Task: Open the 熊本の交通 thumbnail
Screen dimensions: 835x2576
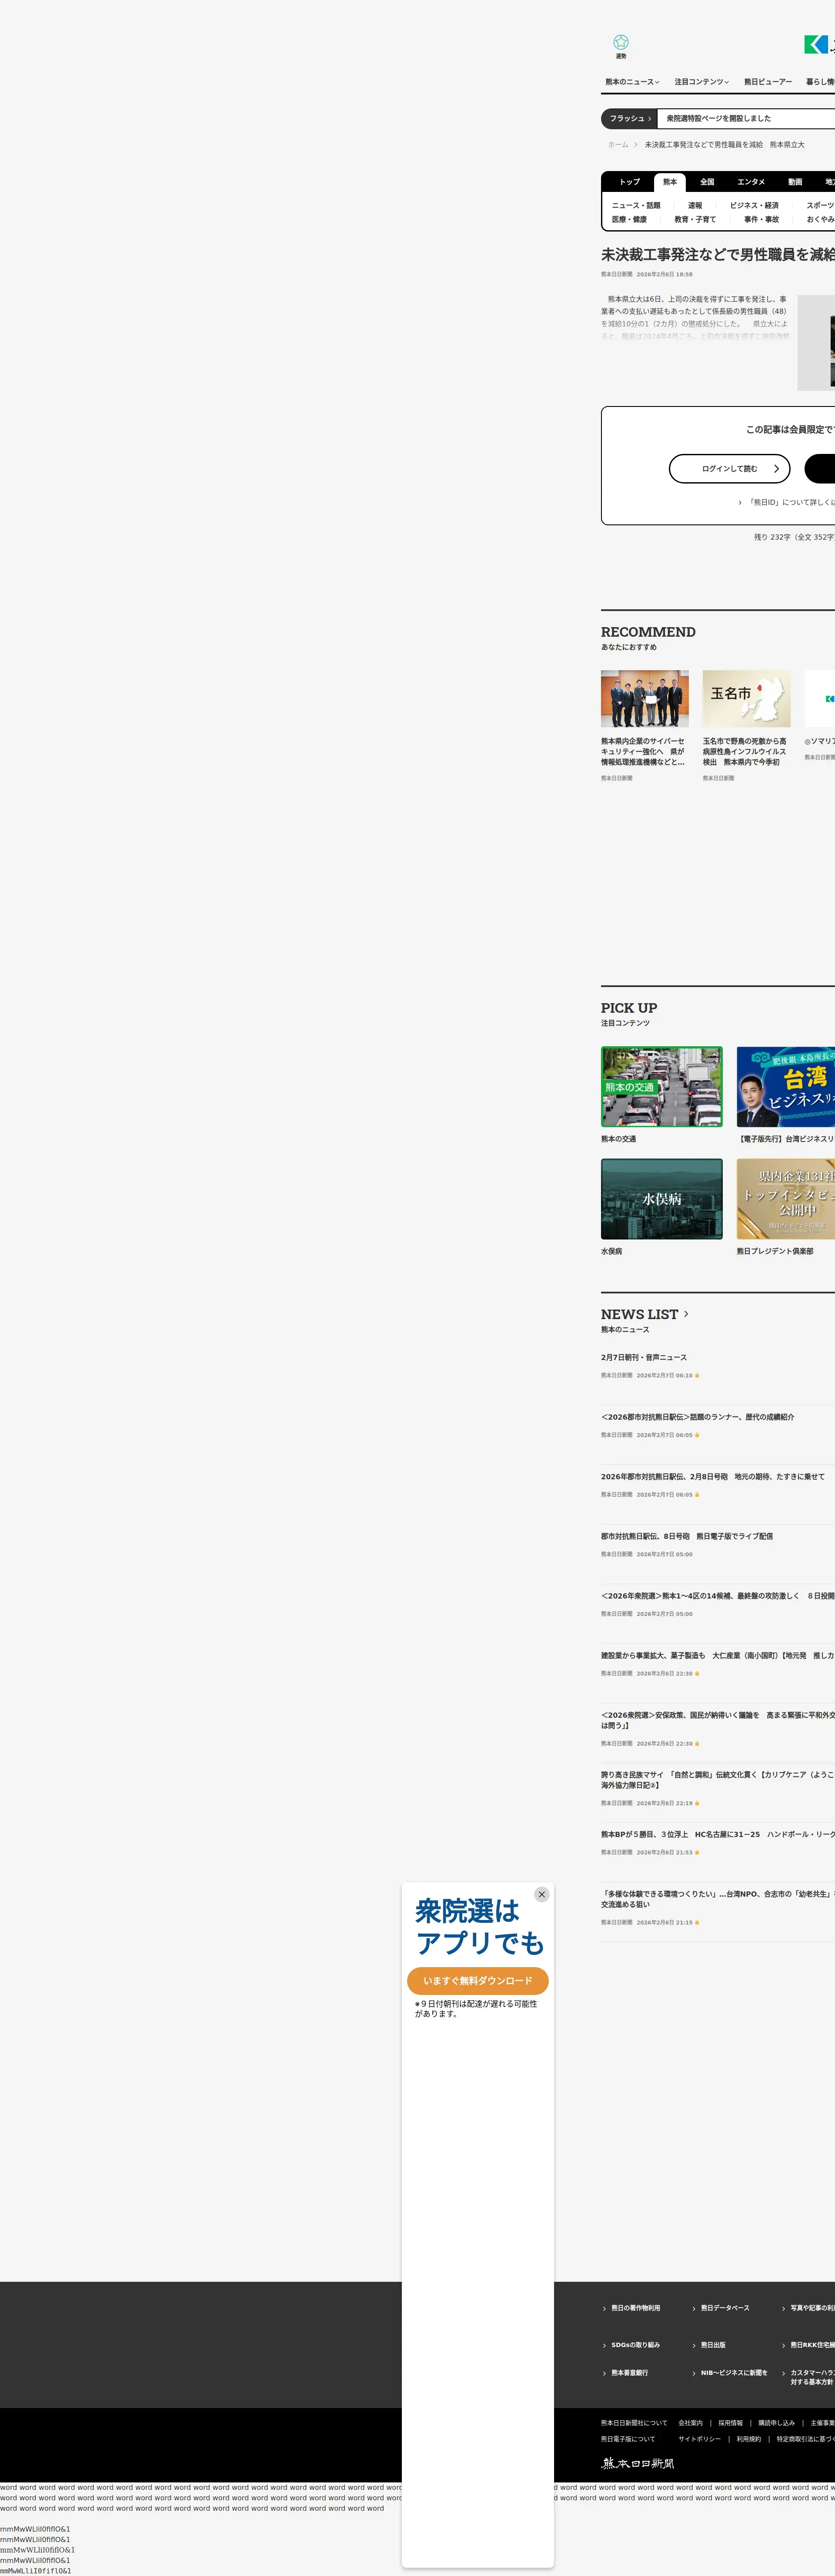Action: [x=661, y=1087]
